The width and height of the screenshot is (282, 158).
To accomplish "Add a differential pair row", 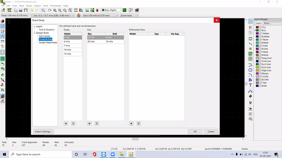I will [x=131, y=123].
